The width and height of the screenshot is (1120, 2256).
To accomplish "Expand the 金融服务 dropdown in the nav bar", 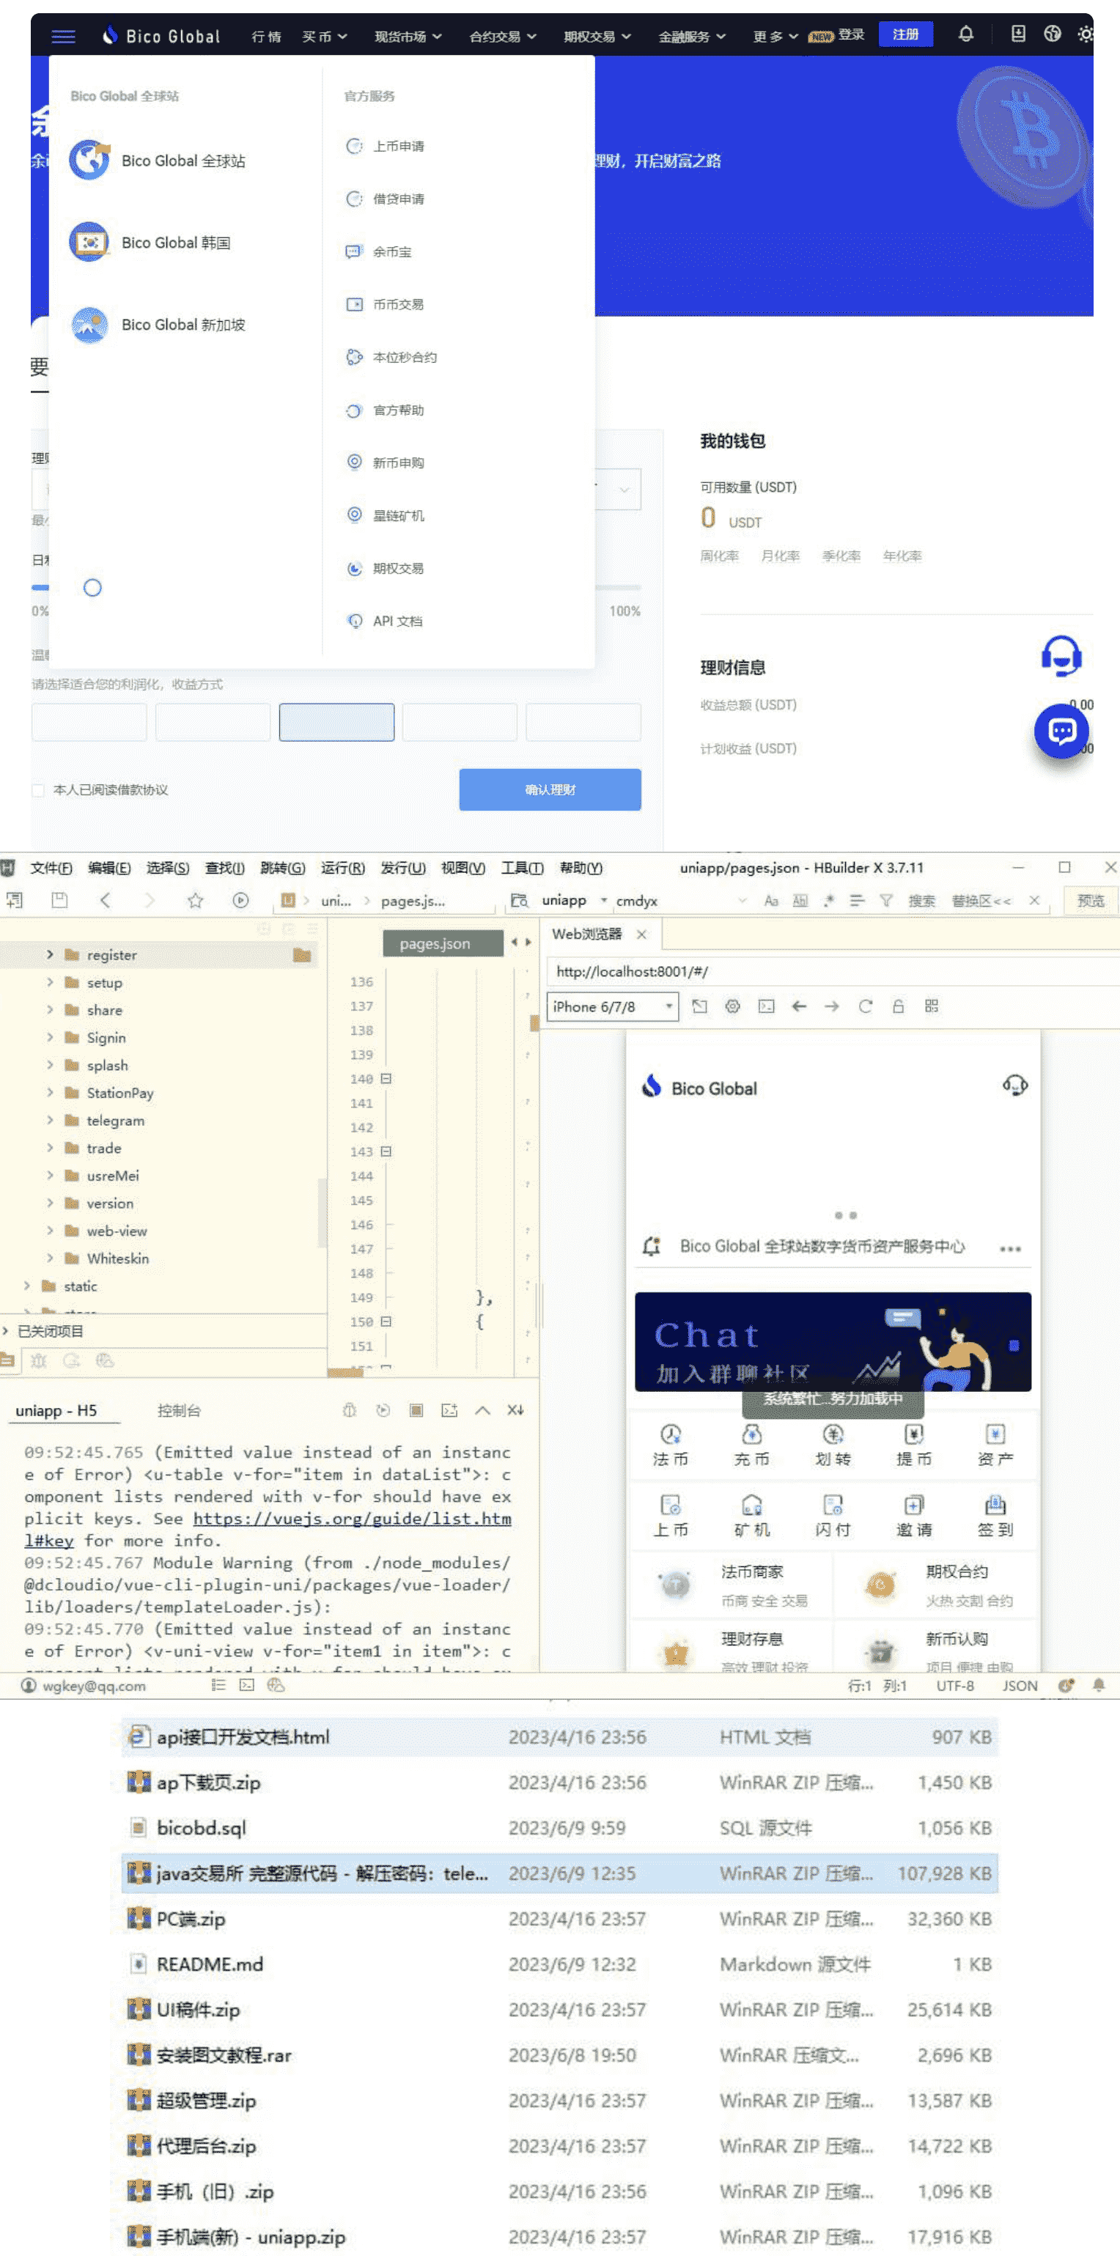I will pos(692,37).
